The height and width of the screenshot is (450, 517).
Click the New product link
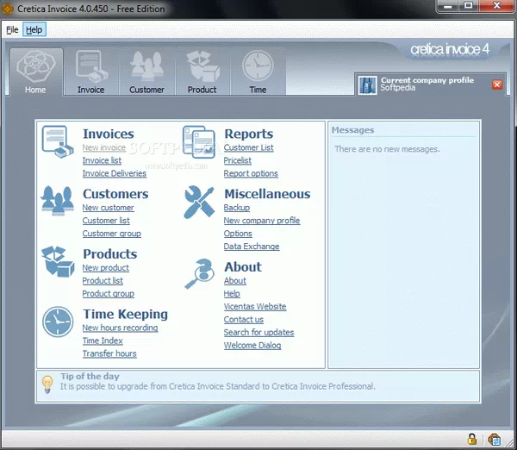pyautogui.click(x=106, y=267)
